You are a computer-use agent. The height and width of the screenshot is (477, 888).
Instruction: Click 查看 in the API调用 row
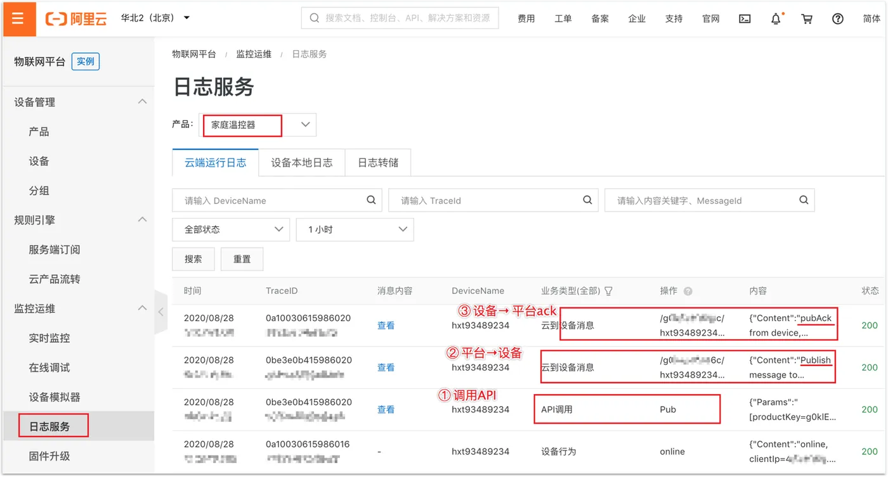(386, 410)
